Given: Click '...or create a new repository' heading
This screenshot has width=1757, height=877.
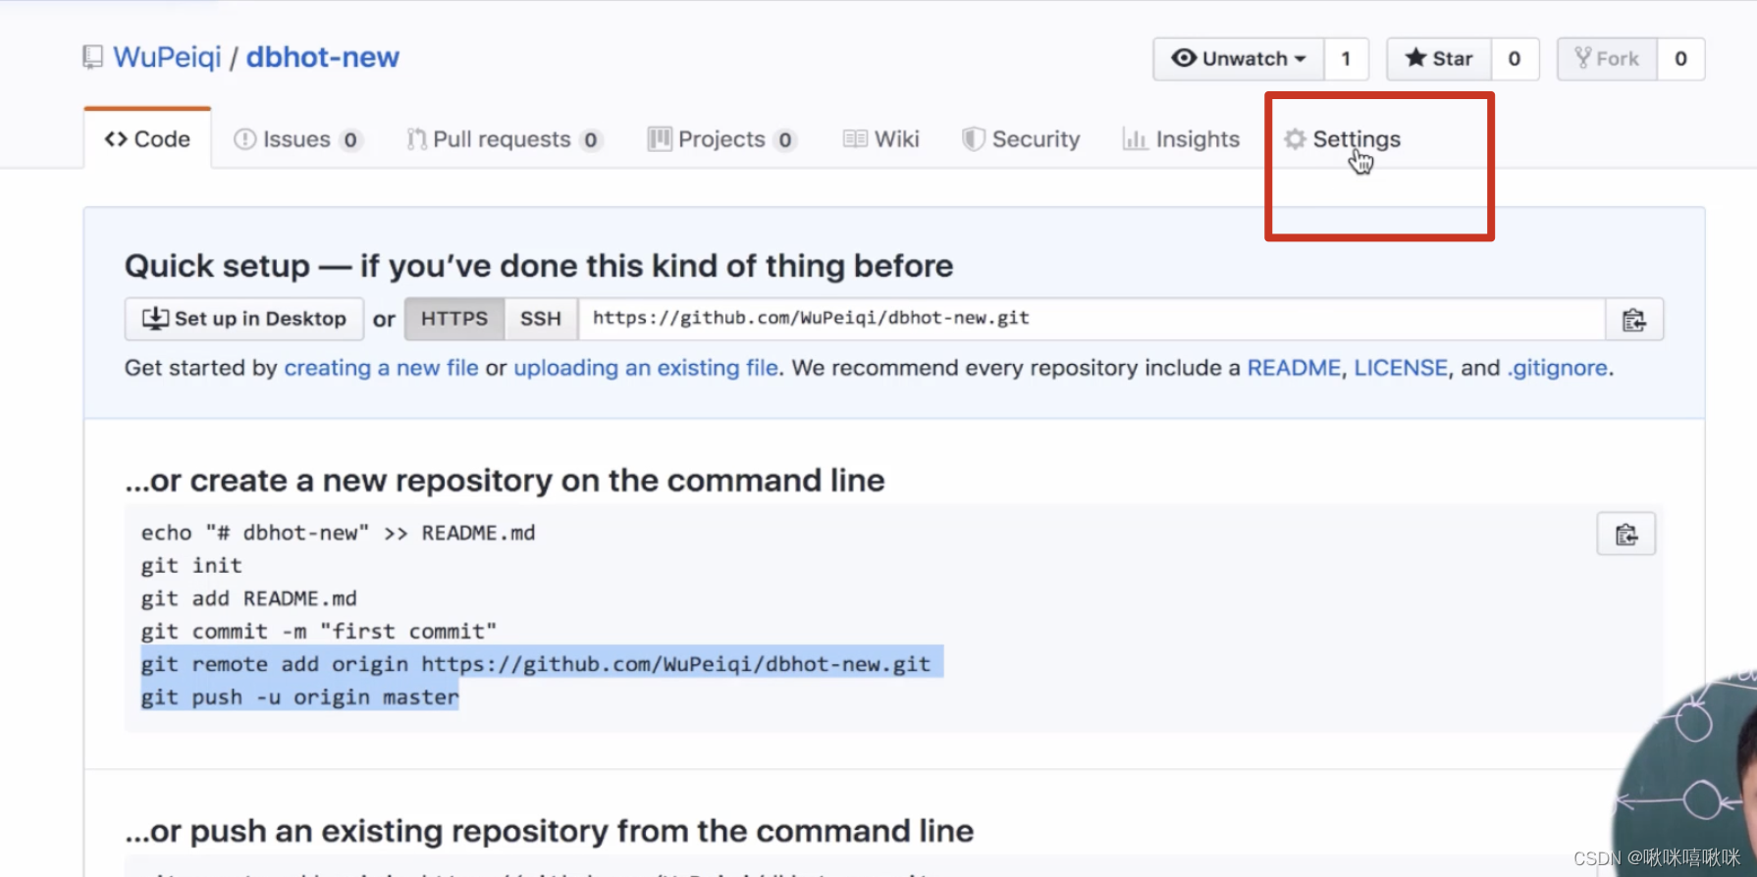Looking at the screenshot, I should coord(505,481).
